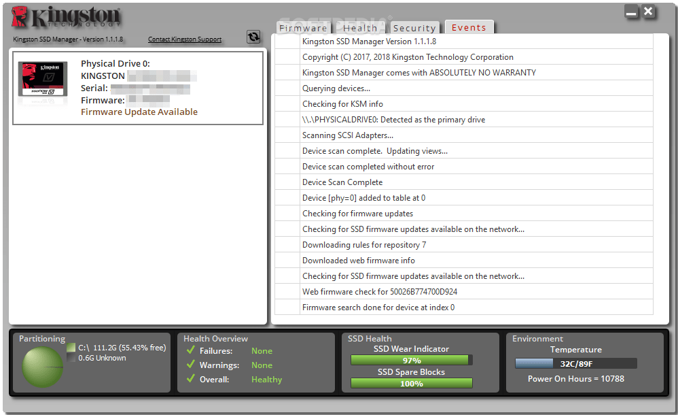Click the SSDNow drive thumbnail image
This screenshot has height=415, width=678.
pyautogui.click(x=42, y=80)
